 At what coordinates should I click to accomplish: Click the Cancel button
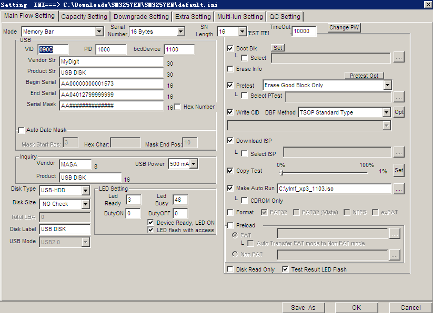410,308
